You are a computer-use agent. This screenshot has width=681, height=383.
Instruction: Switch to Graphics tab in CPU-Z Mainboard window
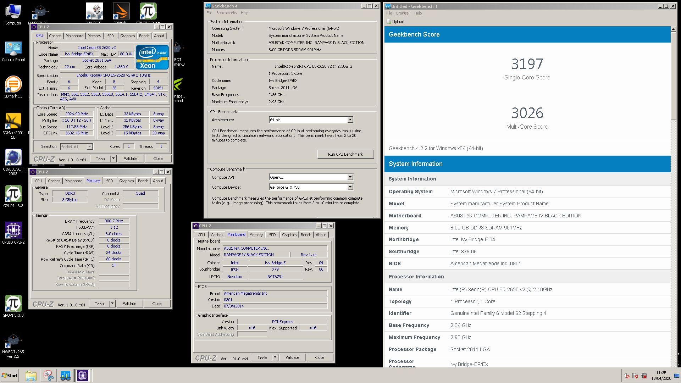tap(289, 235)
